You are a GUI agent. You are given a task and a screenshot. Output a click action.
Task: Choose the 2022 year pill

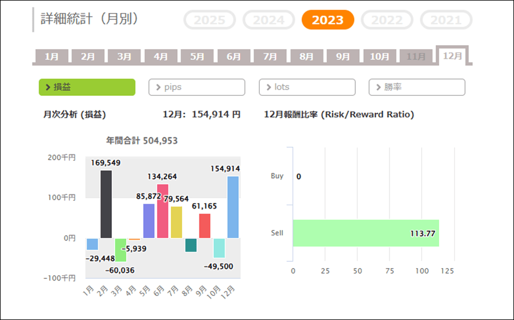pos(387,20)
